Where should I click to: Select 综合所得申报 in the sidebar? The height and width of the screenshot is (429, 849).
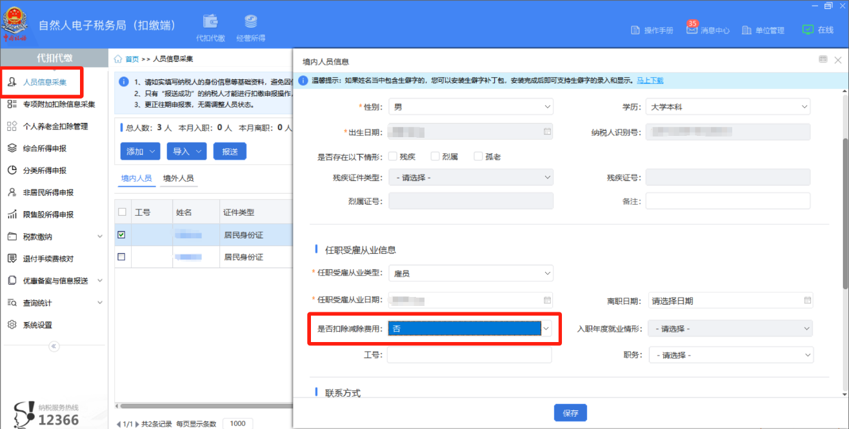pos(45,149)
